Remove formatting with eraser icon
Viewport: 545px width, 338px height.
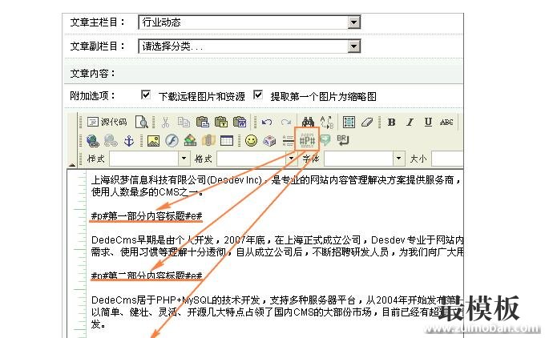coord(367,122)
